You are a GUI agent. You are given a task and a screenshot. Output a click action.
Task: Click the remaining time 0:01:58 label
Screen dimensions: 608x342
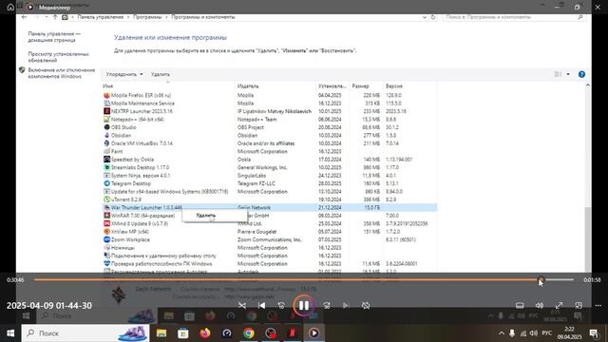click(592, 280)
